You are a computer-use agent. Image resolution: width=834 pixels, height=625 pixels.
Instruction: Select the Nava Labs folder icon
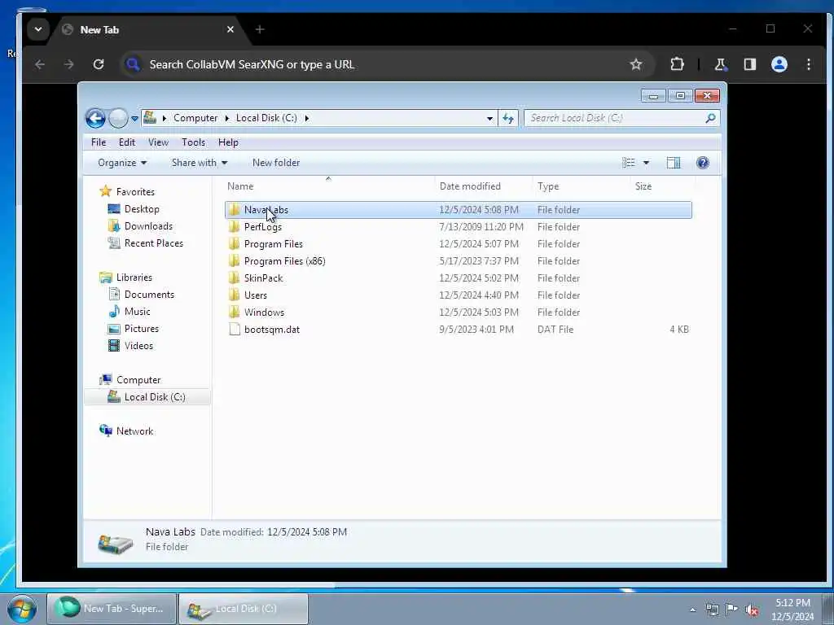pyautogui.click(x=234, y=210)
